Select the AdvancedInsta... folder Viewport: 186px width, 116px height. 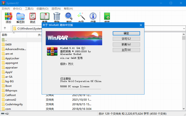click(14, 49)
